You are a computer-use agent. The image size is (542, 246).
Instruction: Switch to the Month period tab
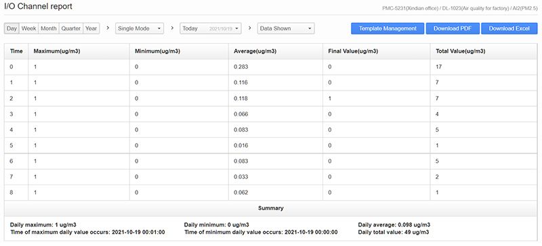pyautogui.click(x=49, y=28)
